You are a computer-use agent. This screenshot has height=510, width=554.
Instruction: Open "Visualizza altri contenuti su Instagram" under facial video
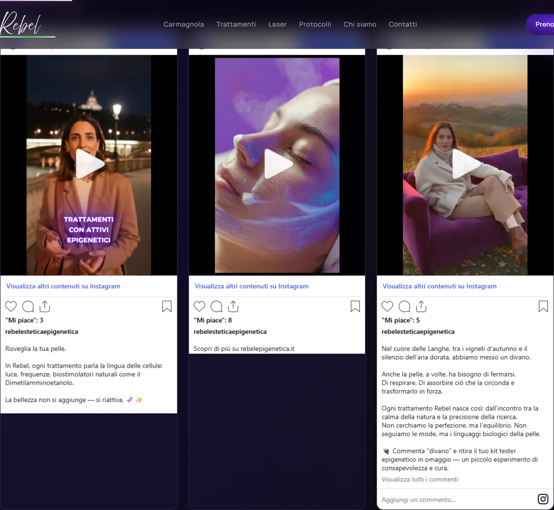click(251, 286)
